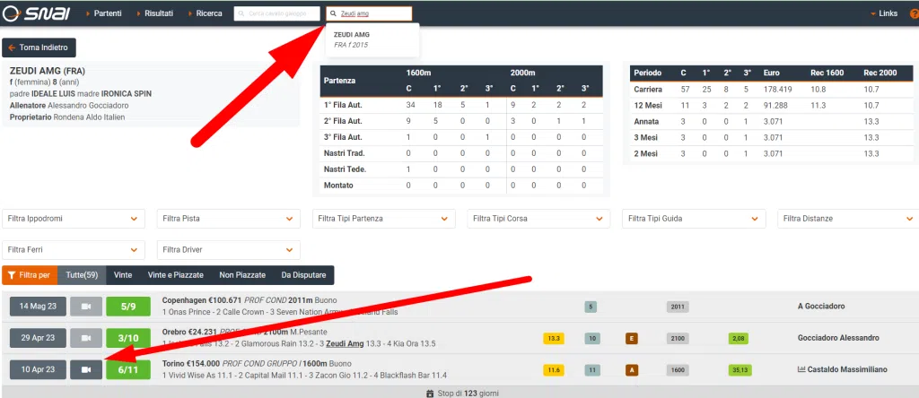Click the help icon beside Links
This screenshot has height=398, width=919.
(x=914, y=13)
